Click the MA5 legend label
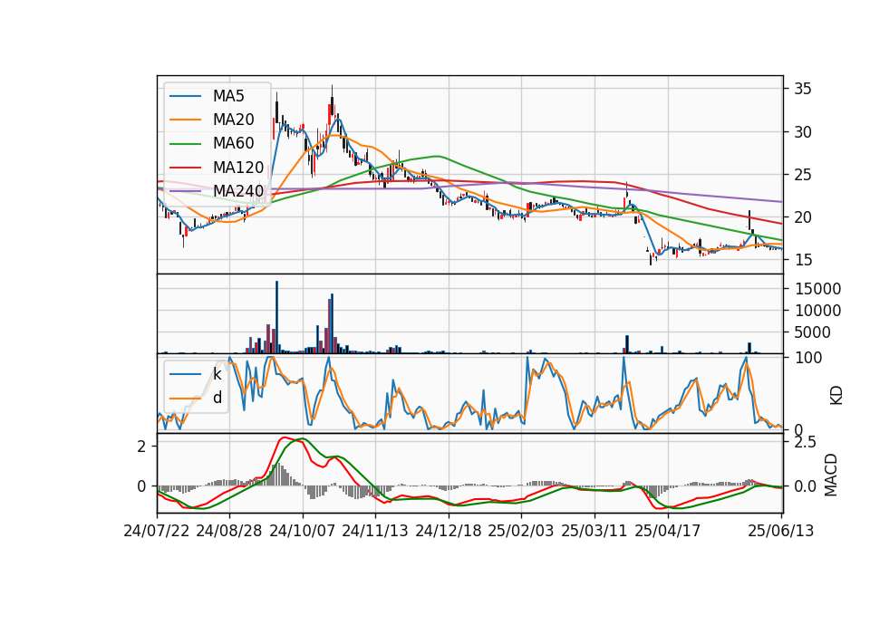 pos(228,96)
